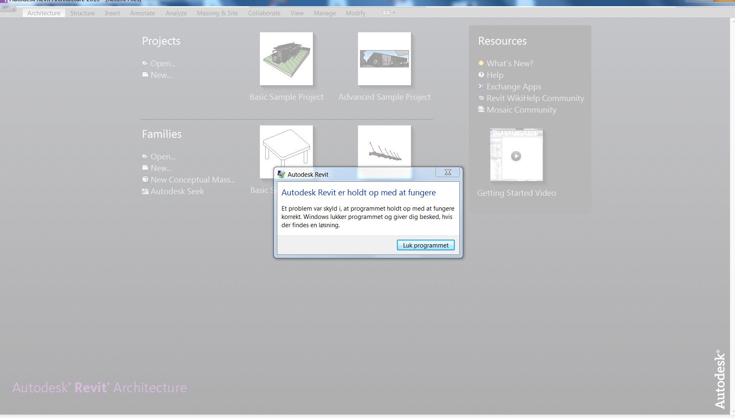Switch to the Modify tab
The image size is (735, 418).
coord(355,13)
